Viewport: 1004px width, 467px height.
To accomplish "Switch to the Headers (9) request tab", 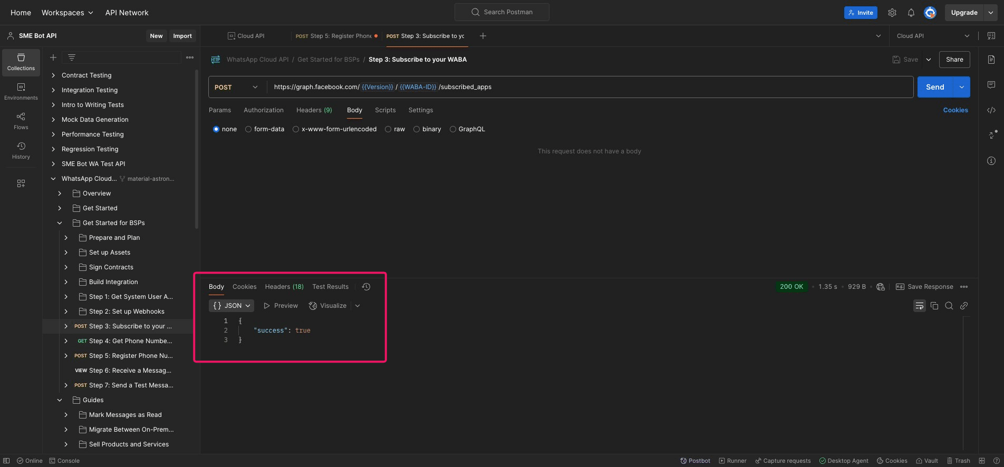I will pos(314,110).
